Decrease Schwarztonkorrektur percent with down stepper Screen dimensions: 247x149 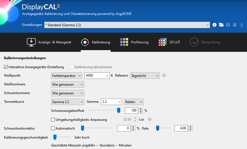pos(133,130)
